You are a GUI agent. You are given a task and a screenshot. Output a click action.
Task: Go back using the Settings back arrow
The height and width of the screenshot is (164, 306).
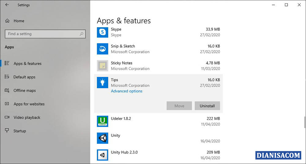pos(7,5)
